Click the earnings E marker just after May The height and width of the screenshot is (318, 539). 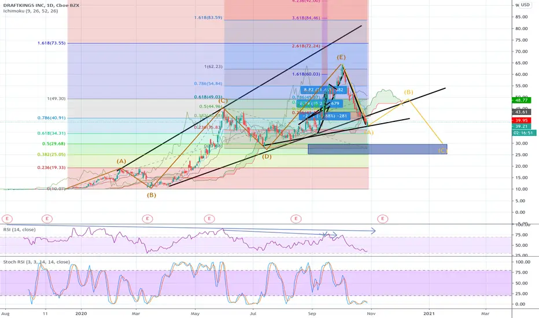pos(209,219)
